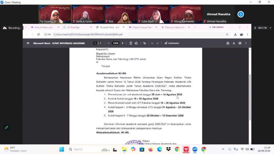Go back in browser history
This screenshot has width=274, height=154.
click(26, 34)
